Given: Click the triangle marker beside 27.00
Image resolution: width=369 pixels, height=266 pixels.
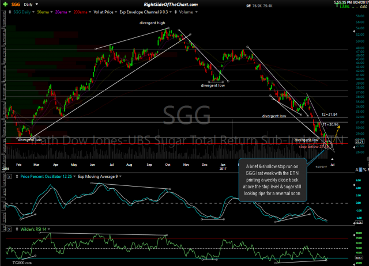Looking at the screenshot, I should point(353,147).
